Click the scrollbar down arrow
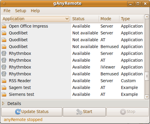 [x=147, y=97]
